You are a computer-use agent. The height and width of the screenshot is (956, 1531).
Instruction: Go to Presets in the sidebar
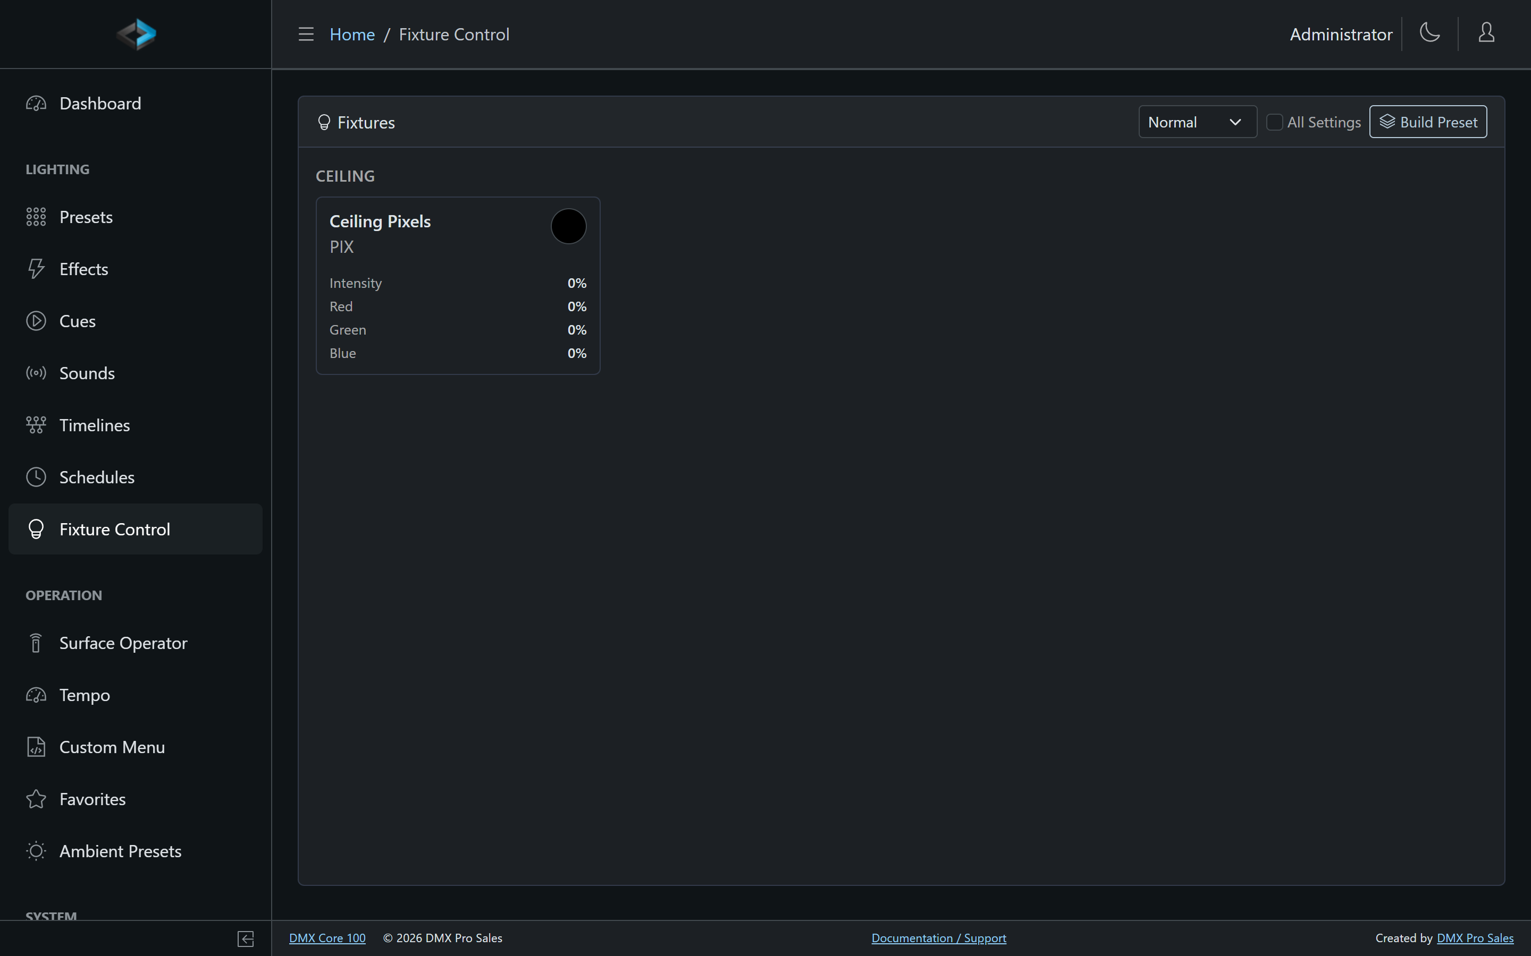(x=136, y=217)
